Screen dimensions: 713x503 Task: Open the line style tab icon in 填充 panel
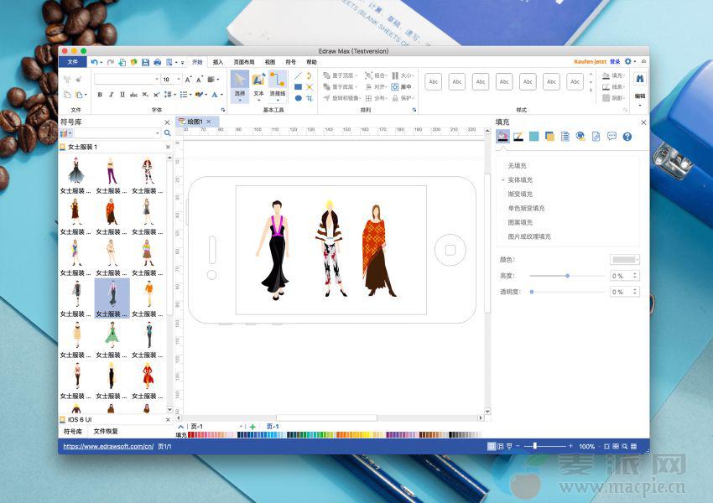(x=518, y=137)
